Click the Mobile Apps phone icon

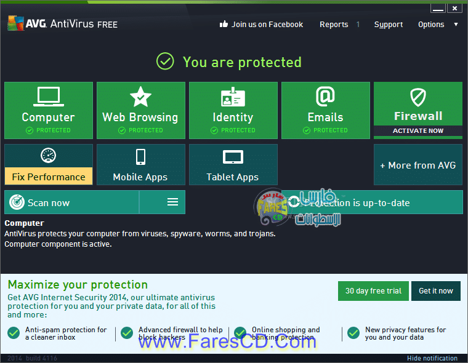[x=140, y=157]
